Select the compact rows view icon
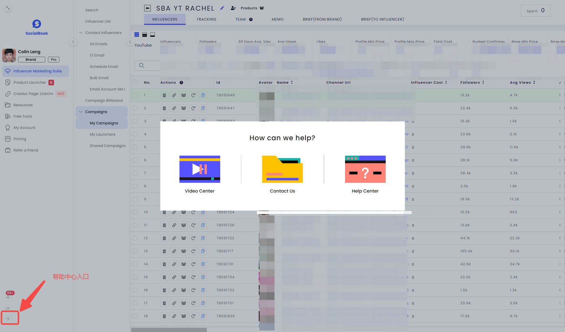The image size is (565, 332). tap(137, 35)
